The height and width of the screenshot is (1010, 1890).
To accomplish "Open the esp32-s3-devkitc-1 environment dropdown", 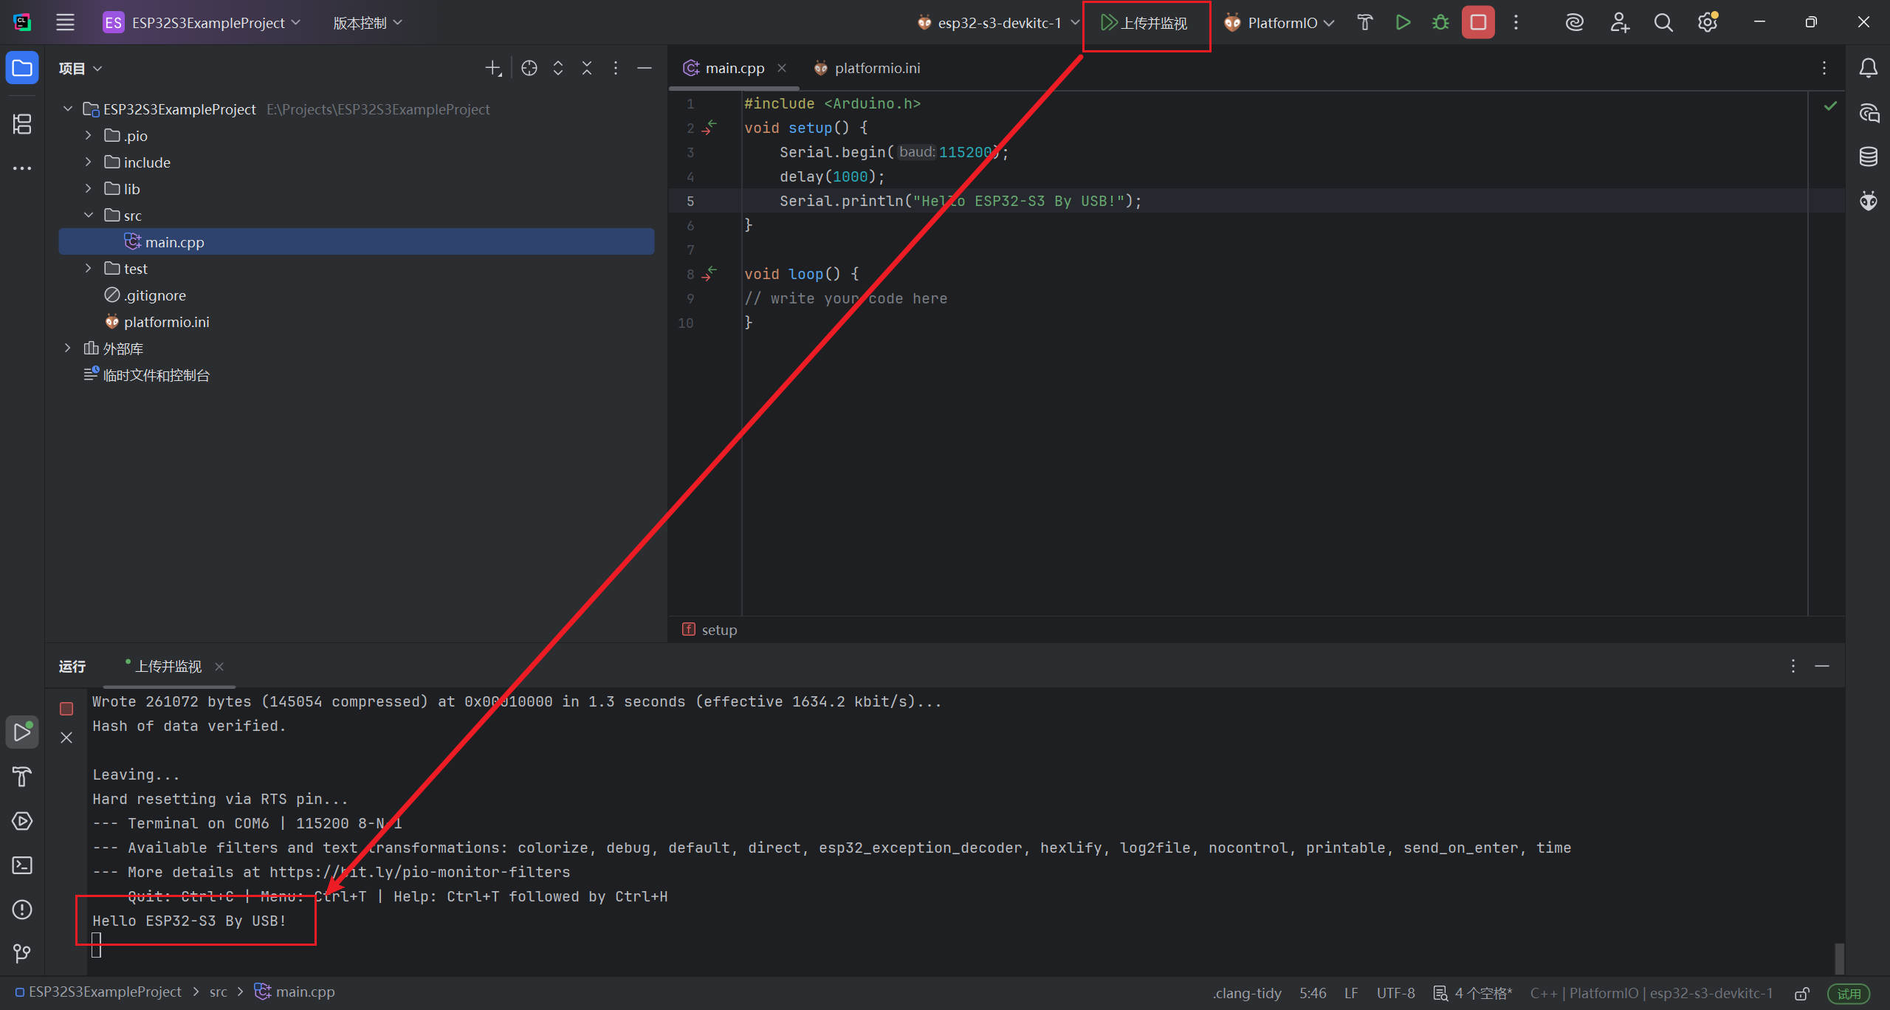I will click(x=998, y=23).
